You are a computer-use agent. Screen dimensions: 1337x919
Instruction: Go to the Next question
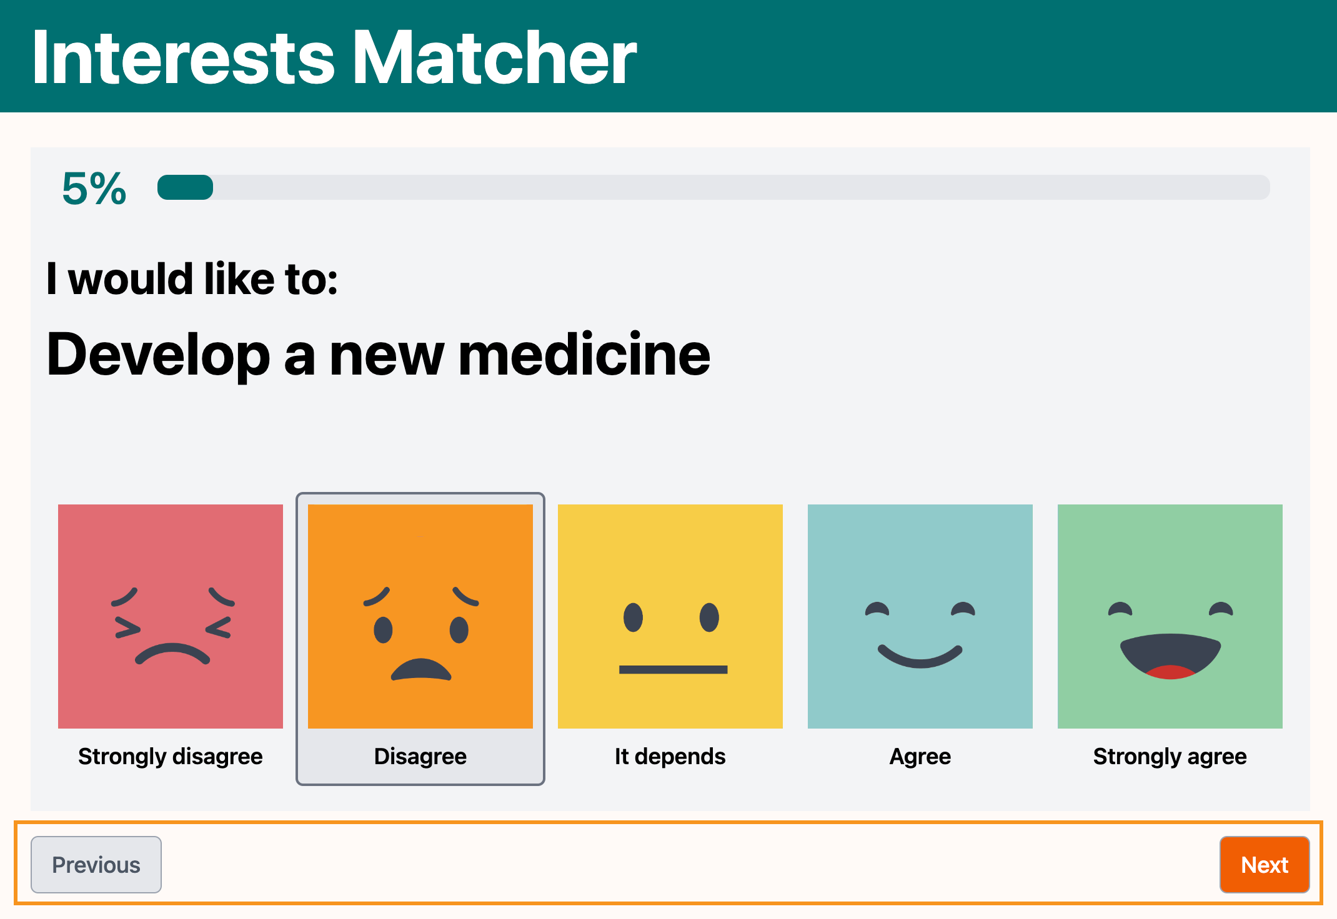[1264, 865]
